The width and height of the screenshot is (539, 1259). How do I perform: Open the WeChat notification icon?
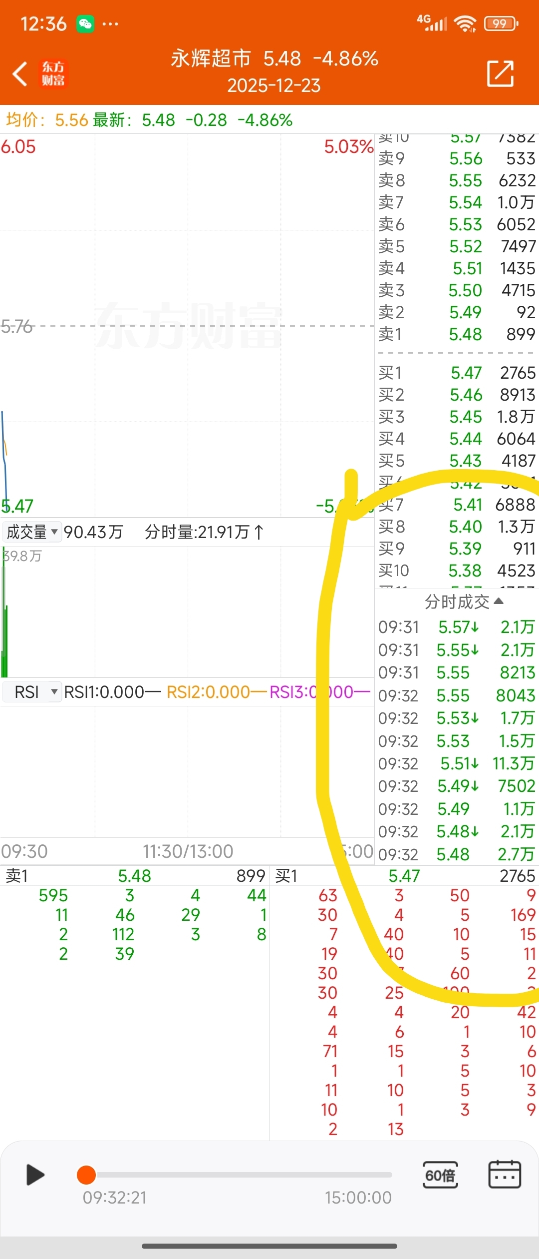pyautogui.click(x=85, y=23)
